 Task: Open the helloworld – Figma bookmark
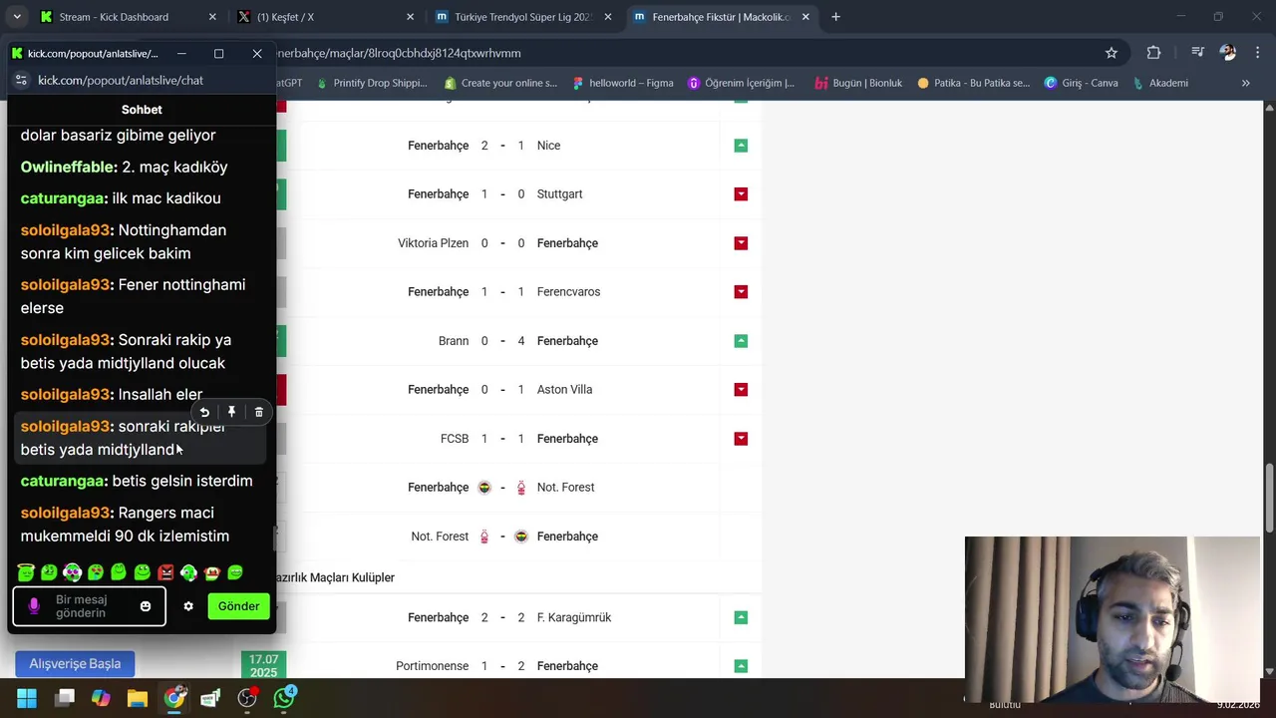(623, 83)
